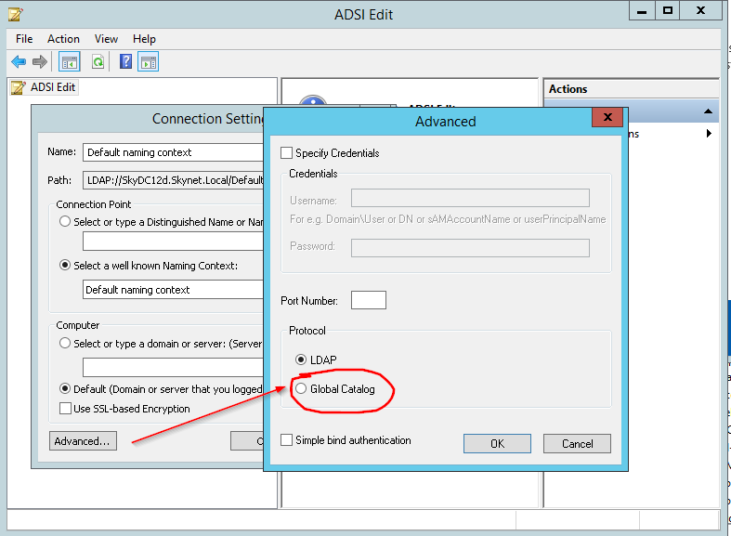Screen dimensions: 731x536
Task: Click the Port Number input field
Action: point(369,300)
